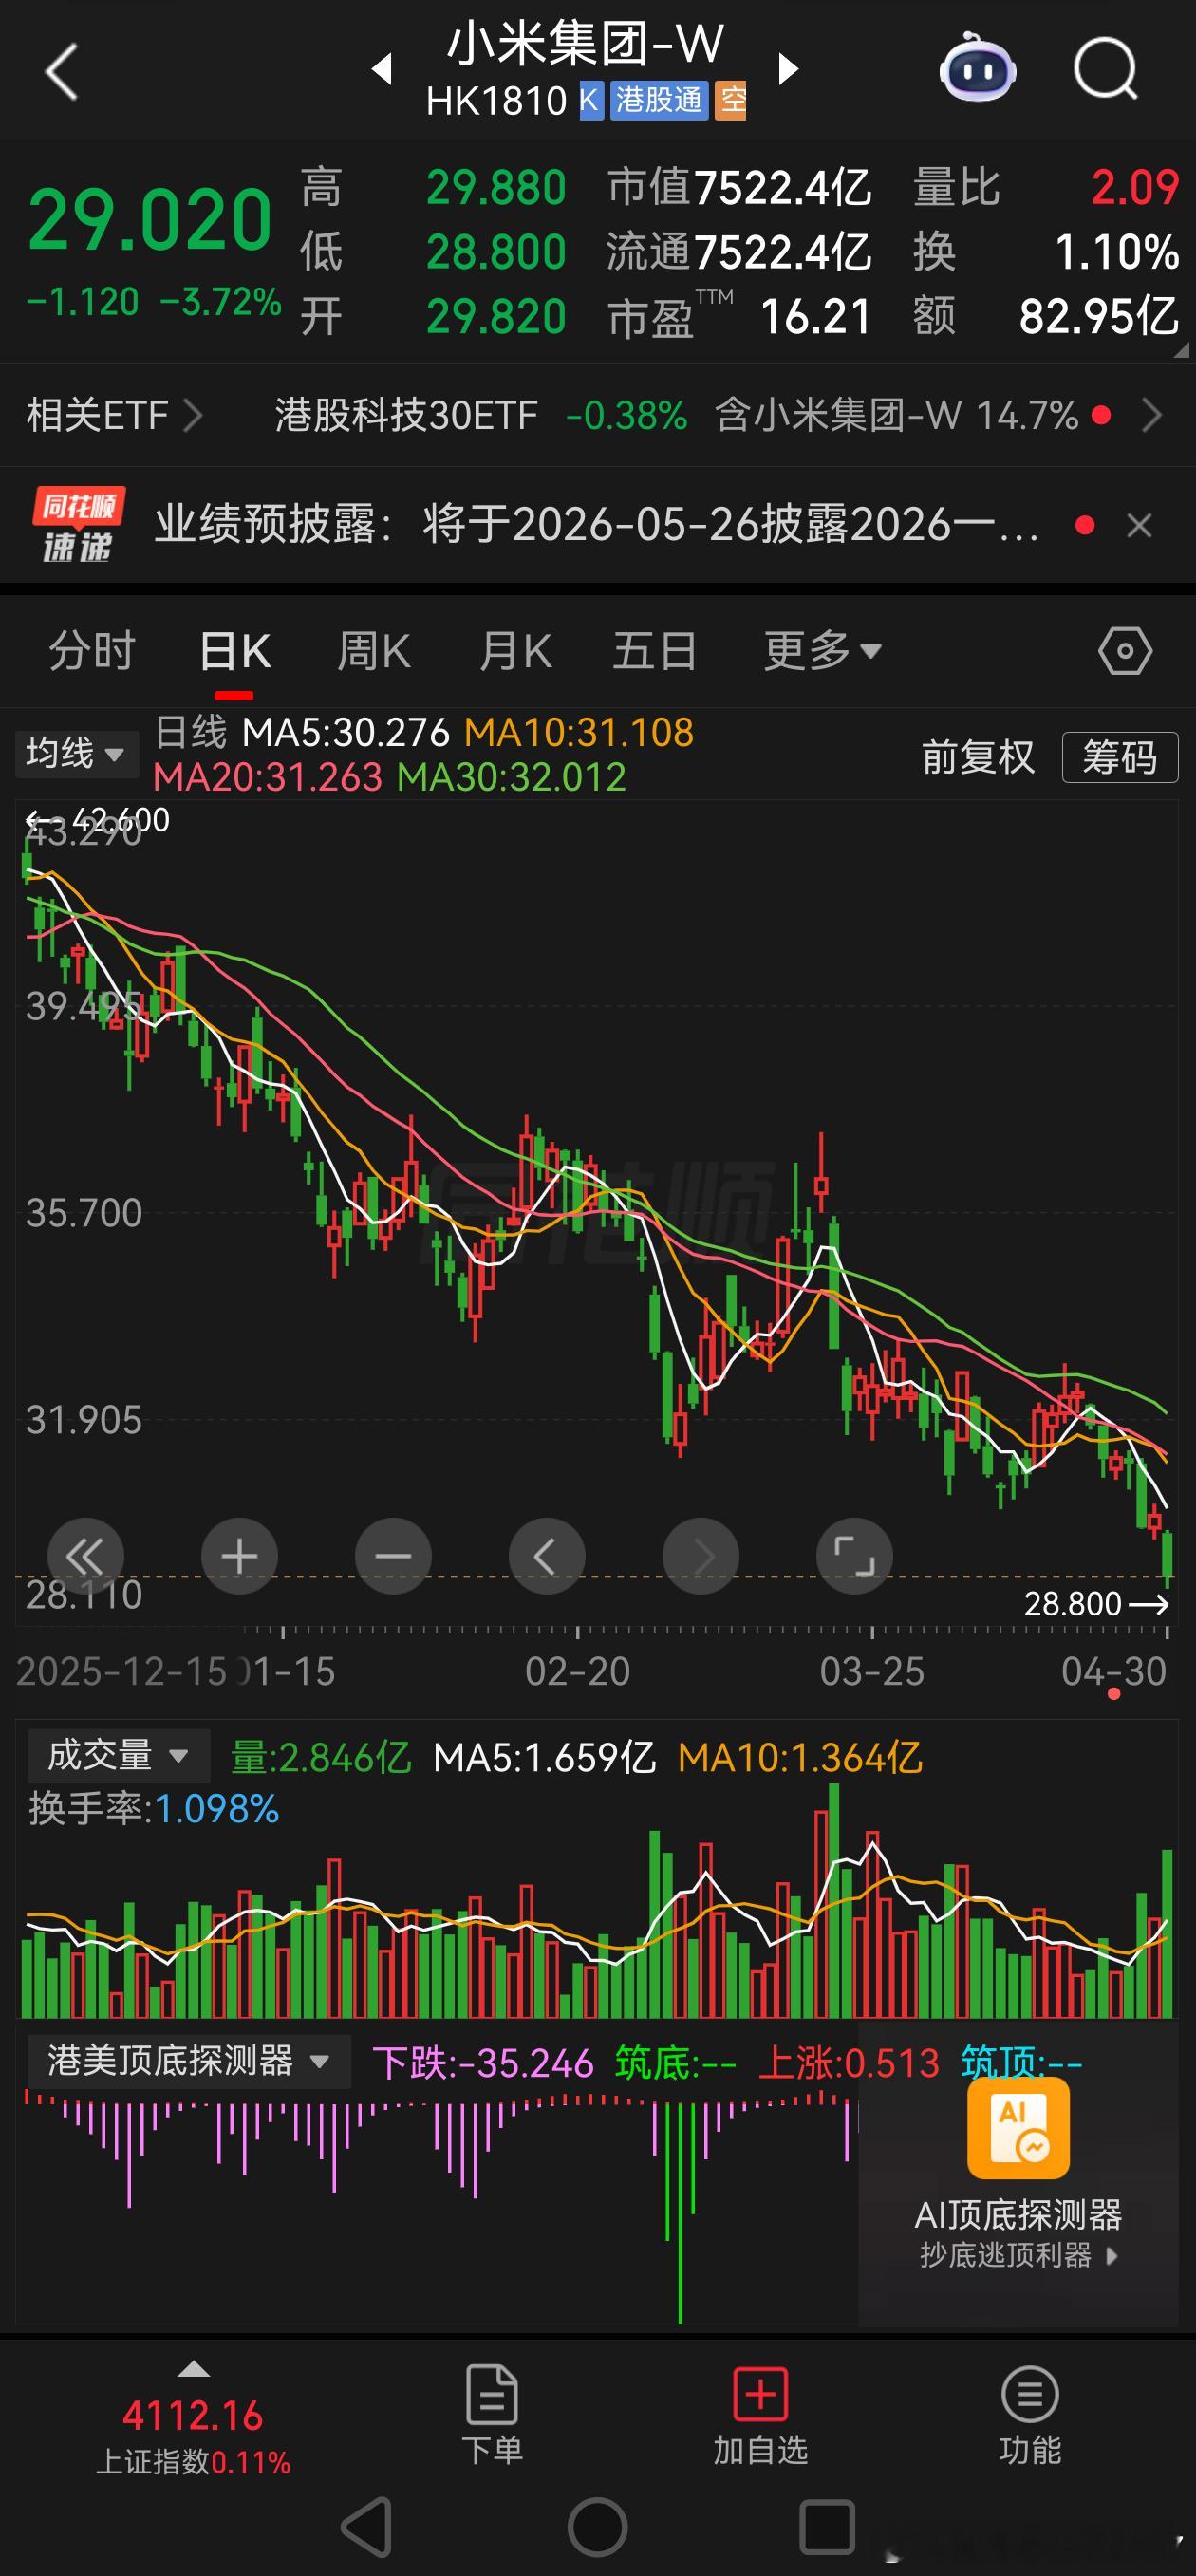The height and width of the screenshot is (2576, 1196).
Task: Open the 功能 functions menu icon
Action: point(1029,2395)
